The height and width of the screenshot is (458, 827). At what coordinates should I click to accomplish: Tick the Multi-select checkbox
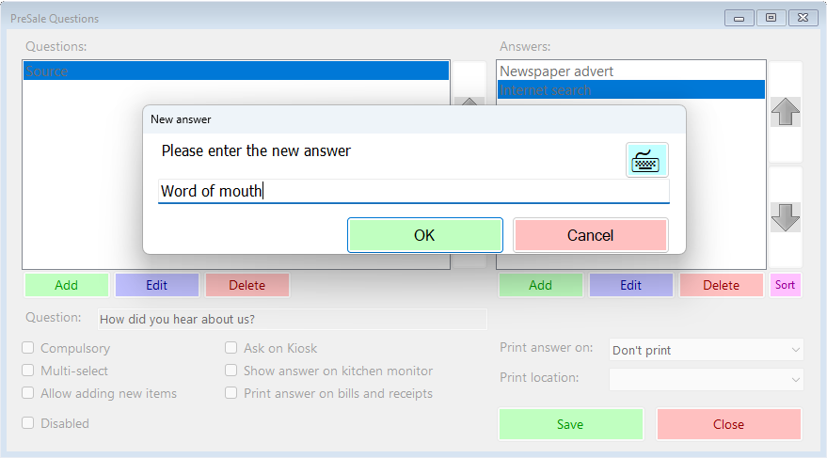coord(28,371)
